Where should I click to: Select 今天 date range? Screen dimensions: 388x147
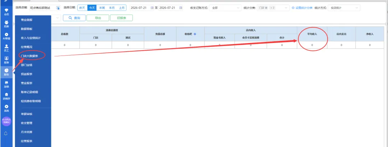[x=92, y=8]
